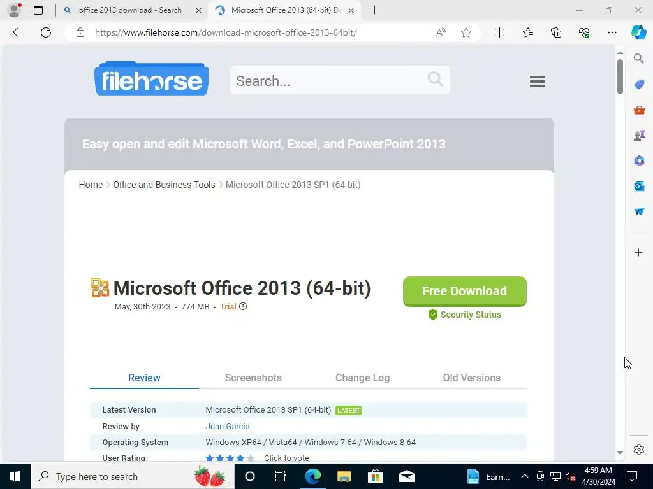Open Filehorse hamburger menu
Viewport: 653px width, 489px height.
(x=537, y=81)
